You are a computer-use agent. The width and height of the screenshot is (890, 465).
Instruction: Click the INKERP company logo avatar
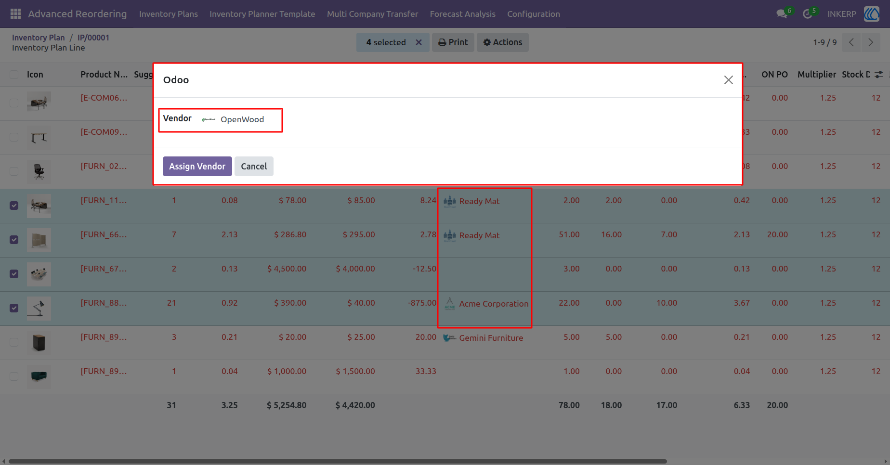872,14
